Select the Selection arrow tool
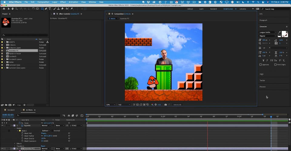 point(9,9)
